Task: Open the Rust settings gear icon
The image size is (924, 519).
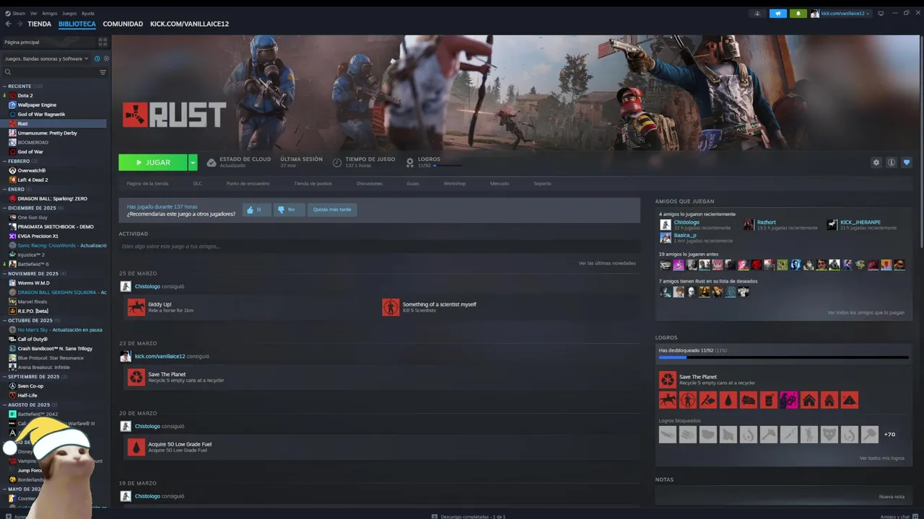Action: (876, 162)
